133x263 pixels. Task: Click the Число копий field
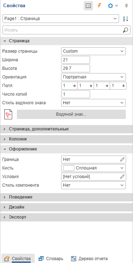click(x=76, y=94)
